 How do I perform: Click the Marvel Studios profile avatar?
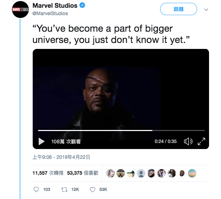(x=20, y=10)
